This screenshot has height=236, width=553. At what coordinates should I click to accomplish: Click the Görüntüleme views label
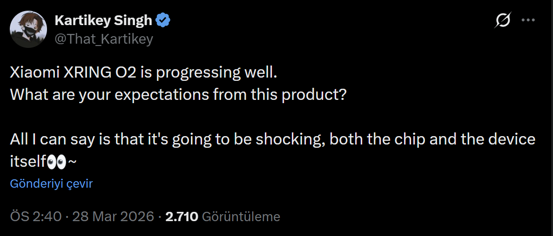241,216
